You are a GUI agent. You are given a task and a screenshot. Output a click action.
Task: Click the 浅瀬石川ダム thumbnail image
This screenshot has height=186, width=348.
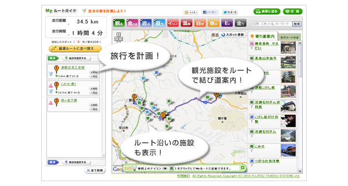tap(288, 136)
